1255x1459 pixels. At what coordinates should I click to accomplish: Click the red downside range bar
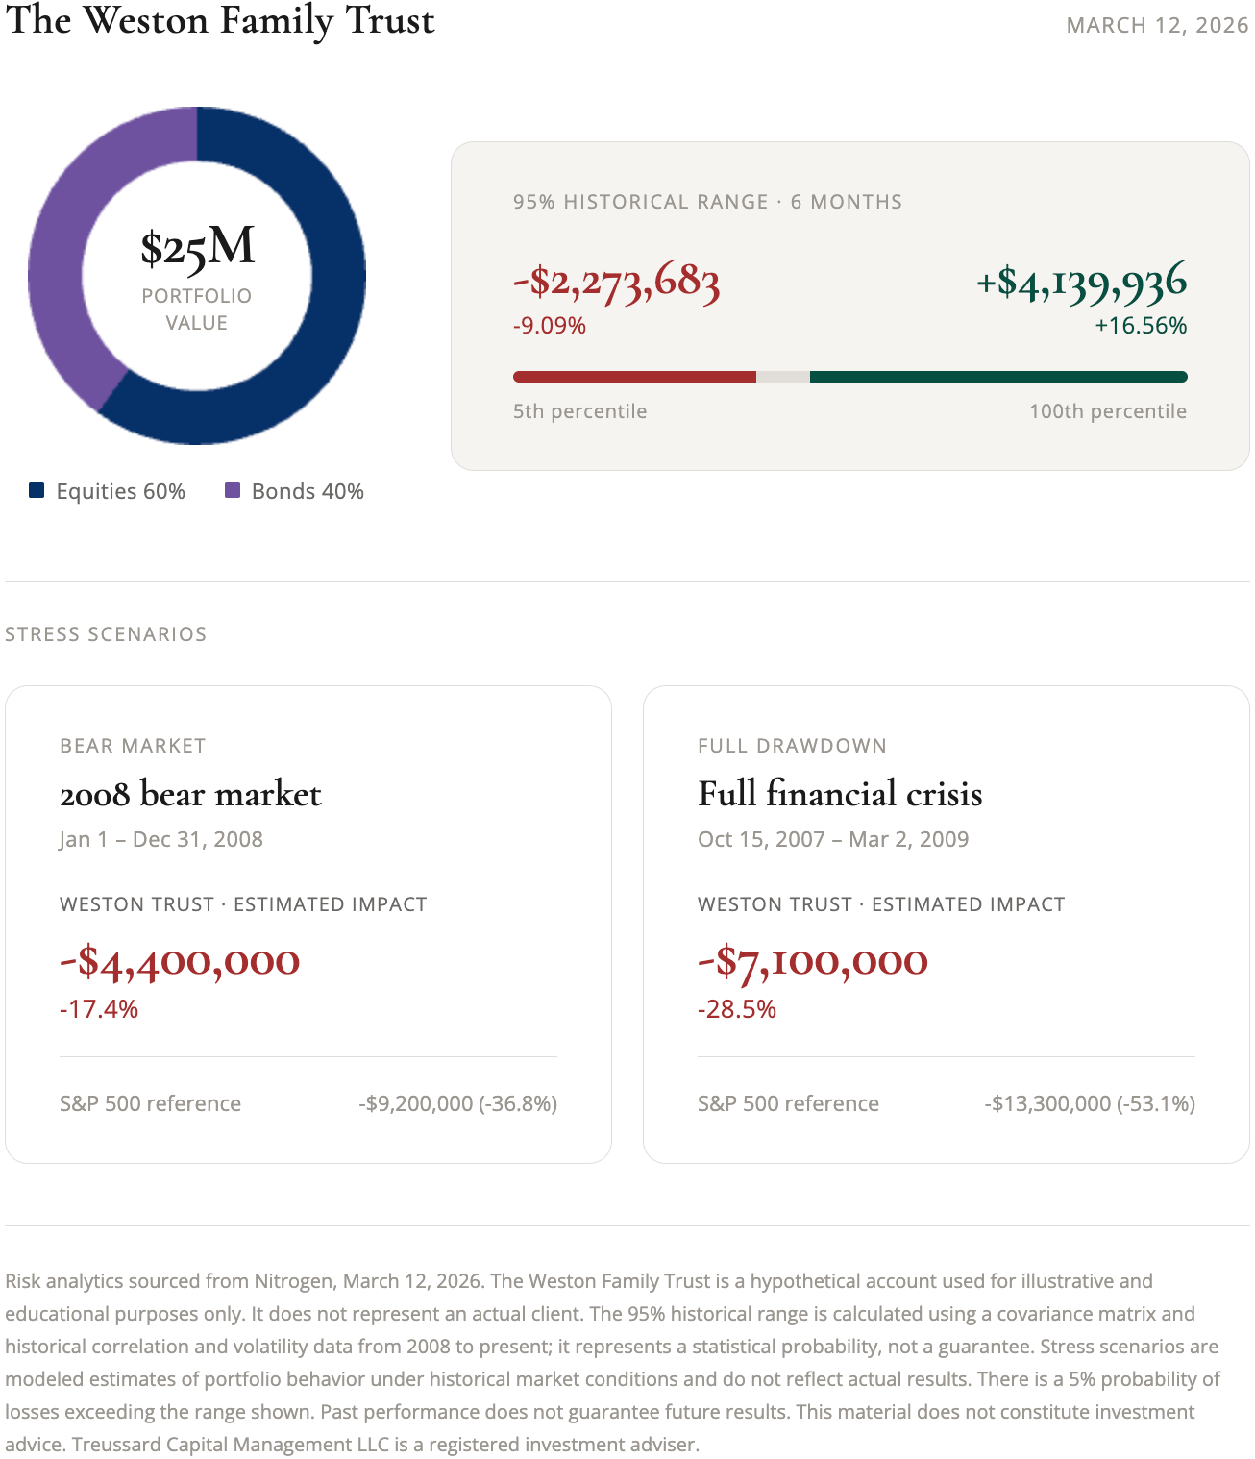634,377
